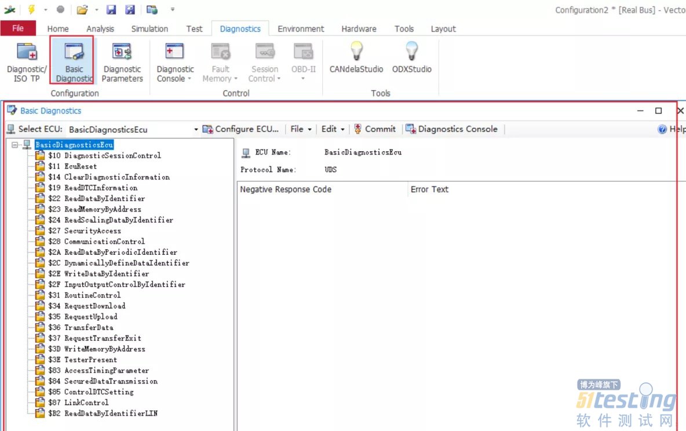Click the lightning start measurement icon
This screenshot has width=686, height=431.
coord(31,9)
